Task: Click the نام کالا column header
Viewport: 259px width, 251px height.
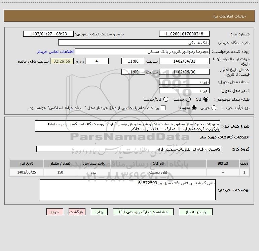Action: tap(158, 164)
